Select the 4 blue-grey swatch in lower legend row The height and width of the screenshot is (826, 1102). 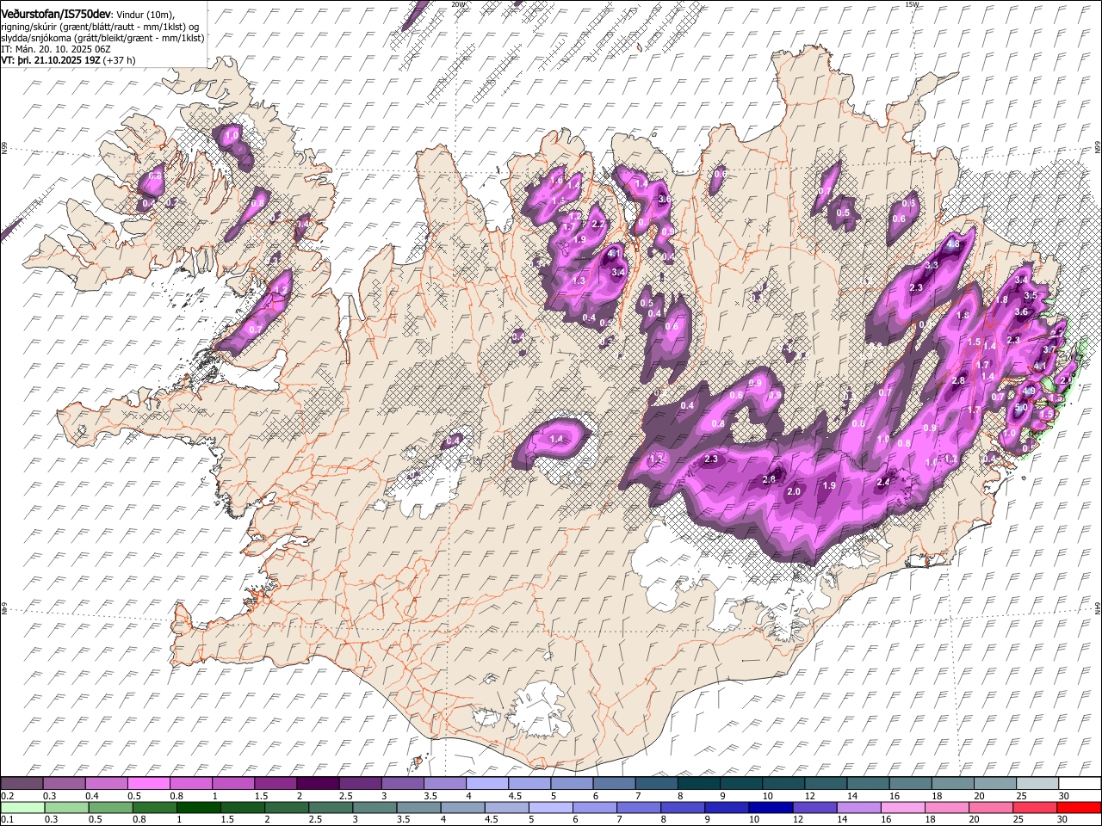461,807
